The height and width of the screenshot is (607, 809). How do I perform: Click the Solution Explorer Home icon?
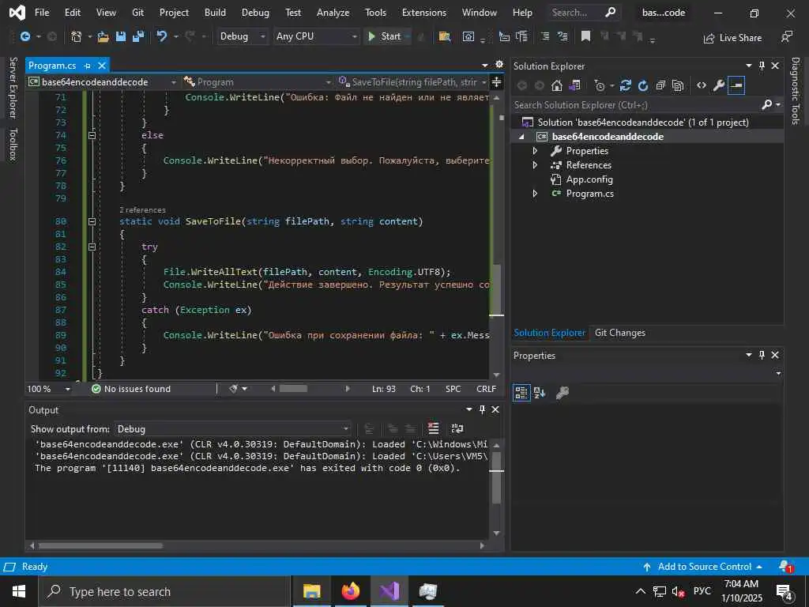pos(557,85)
